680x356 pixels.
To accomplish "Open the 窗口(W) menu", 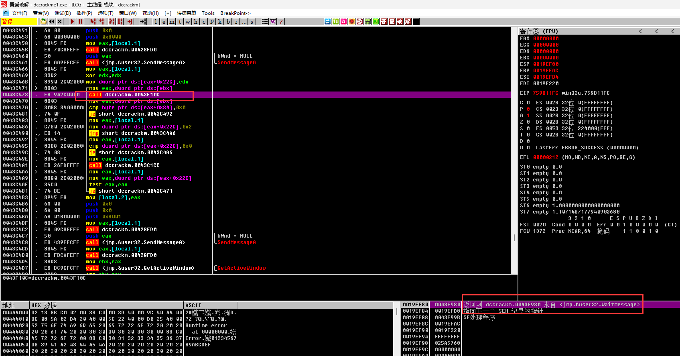I will pyautogui.click(x=128, y=13).
